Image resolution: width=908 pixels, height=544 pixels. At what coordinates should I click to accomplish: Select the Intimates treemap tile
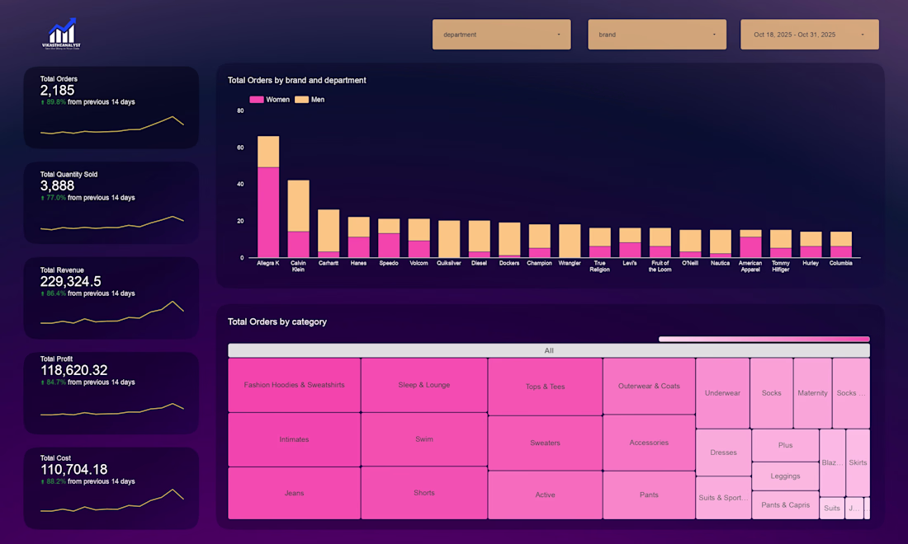pos(294,439)
